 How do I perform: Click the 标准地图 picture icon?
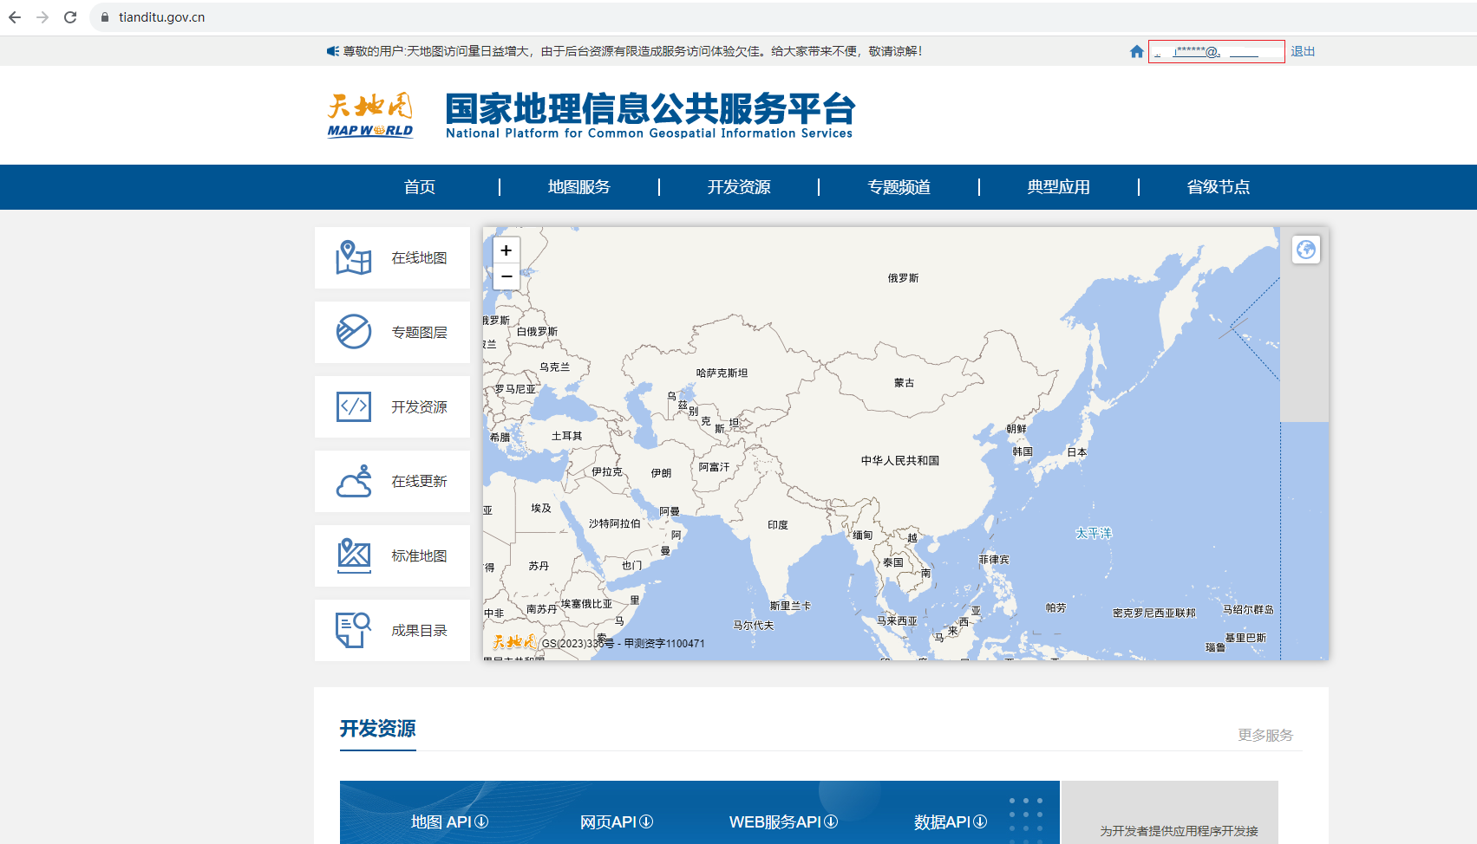coord(354,555)
